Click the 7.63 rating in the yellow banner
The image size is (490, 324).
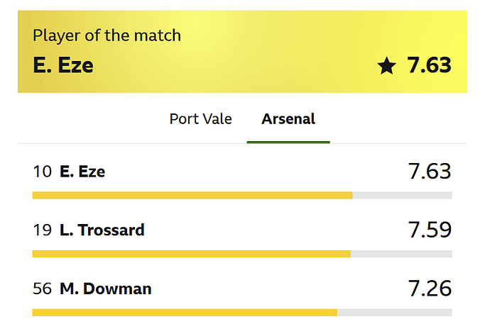[x=429, y=65]
